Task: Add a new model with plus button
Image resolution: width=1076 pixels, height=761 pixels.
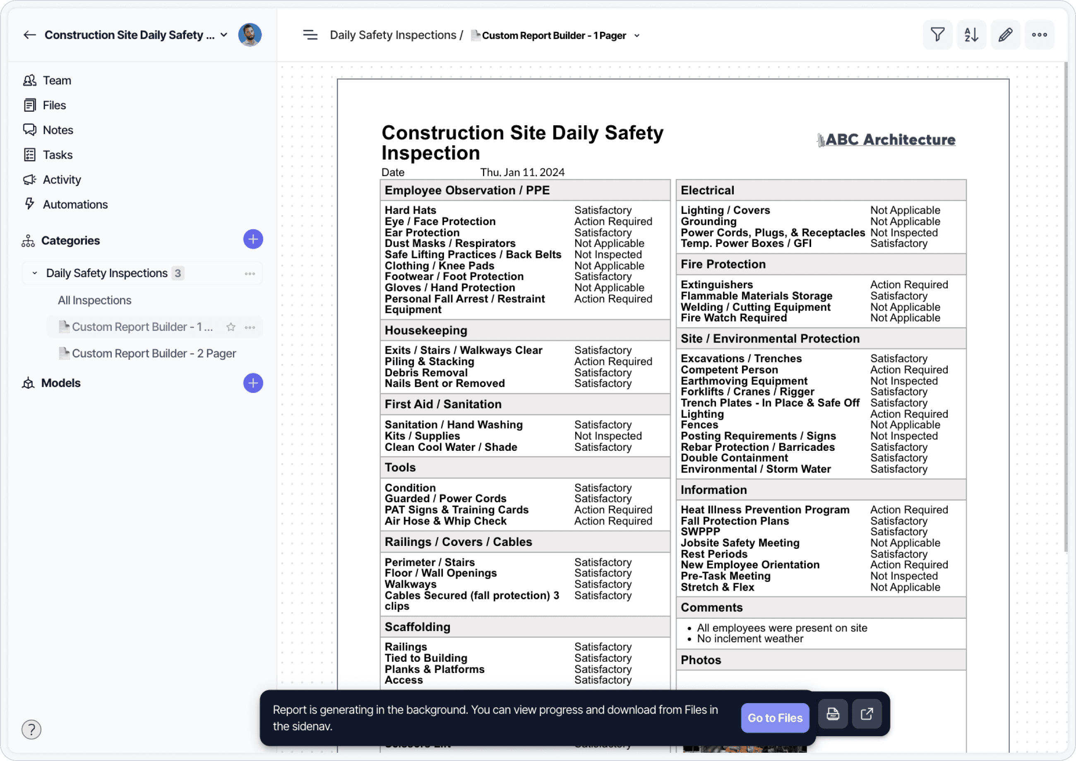Action: [253, 383]
